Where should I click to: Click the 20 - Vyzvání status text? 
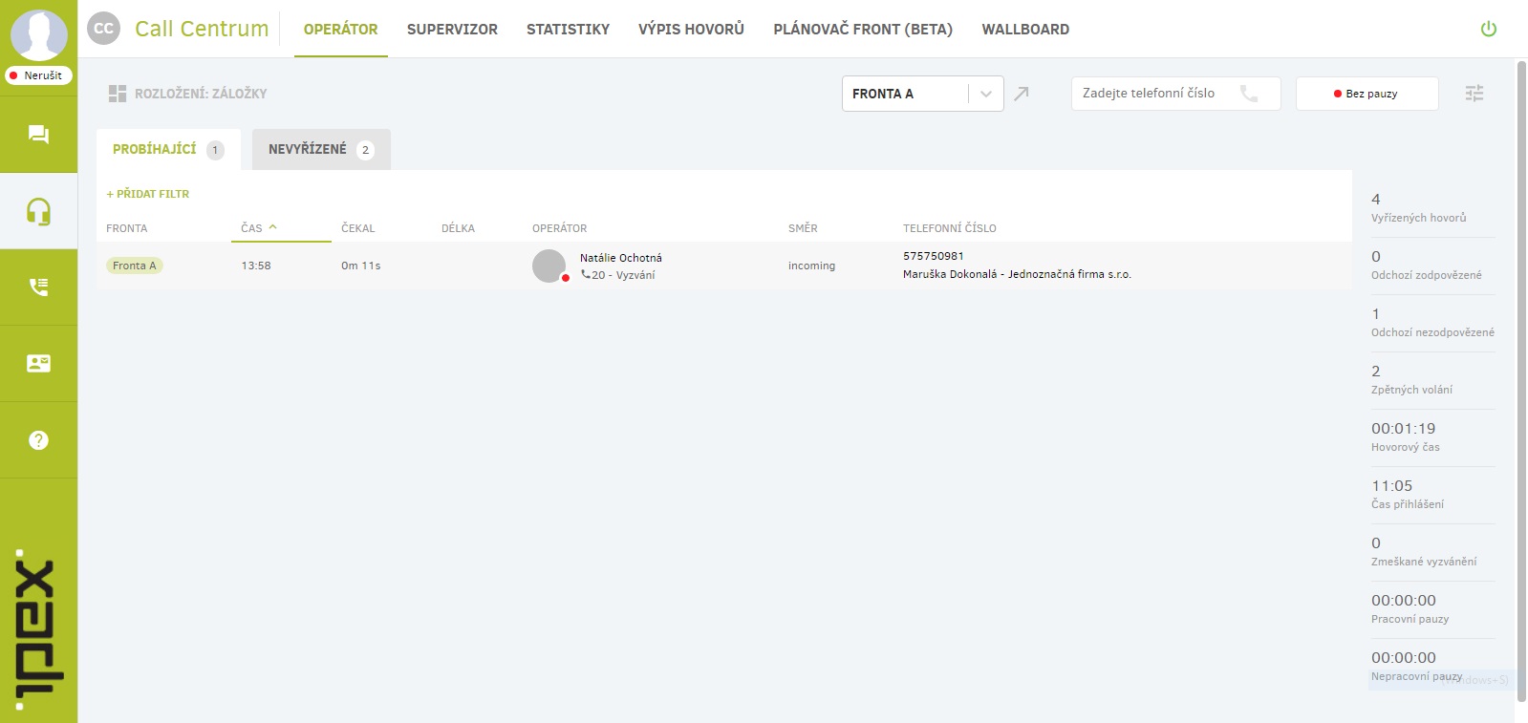tap(623, 275)
